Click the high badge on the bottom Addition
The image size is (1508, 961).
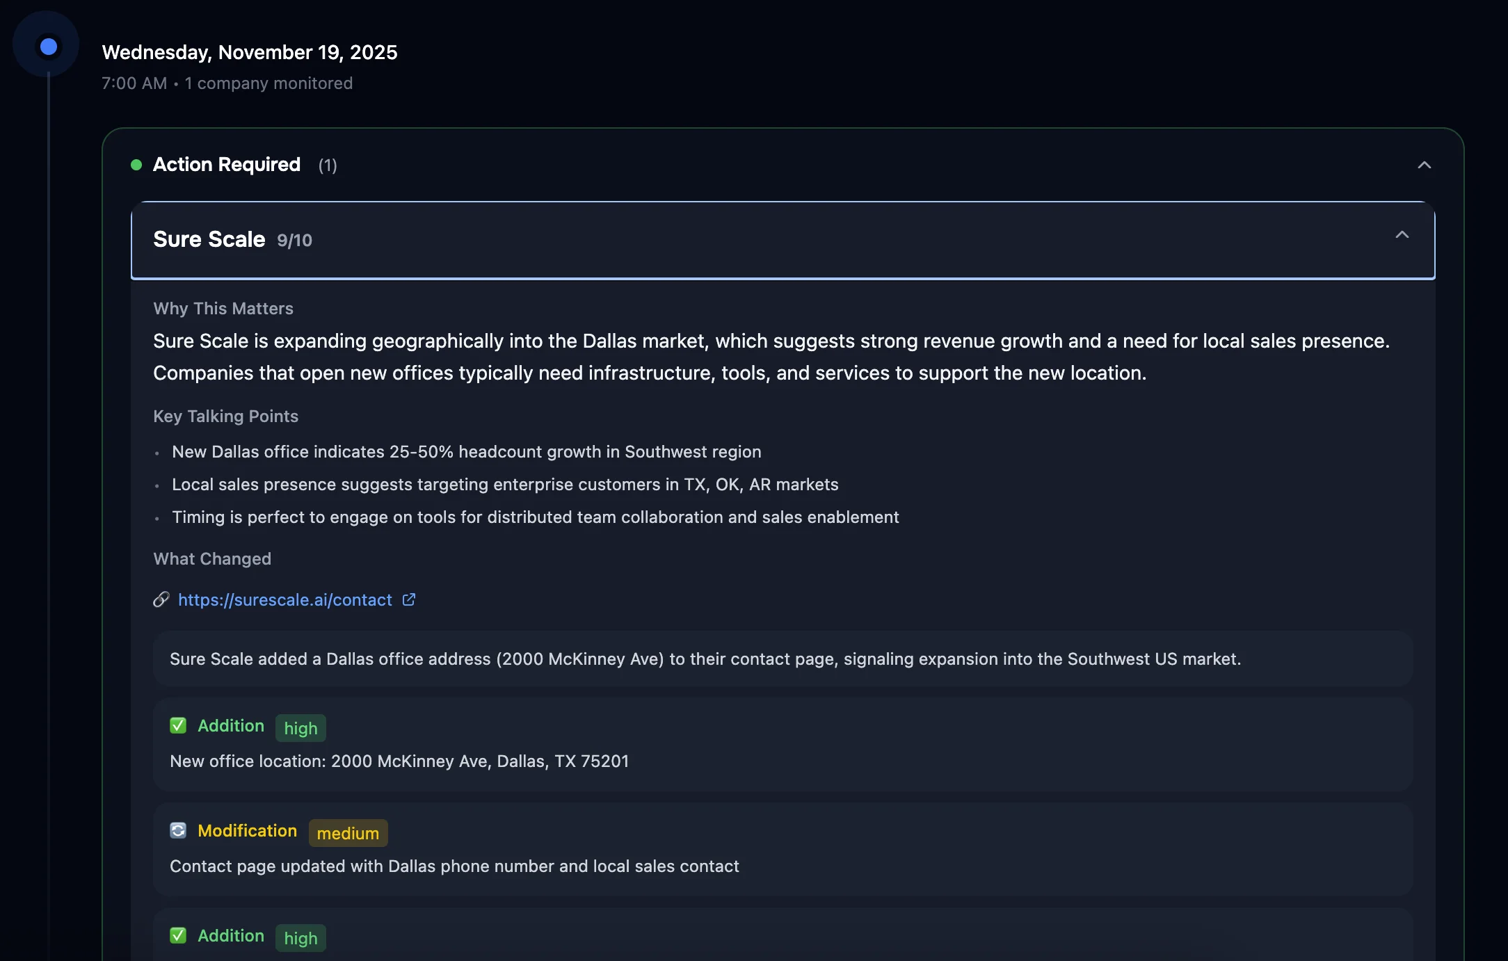coord(300,938)
